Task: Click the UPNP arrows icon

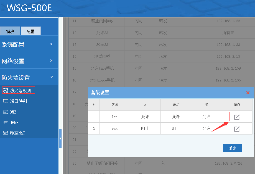Action: coord(5,122)
